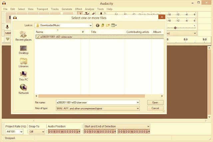
Task: Open the Tracks menu
Action: [x=55, y=9]
